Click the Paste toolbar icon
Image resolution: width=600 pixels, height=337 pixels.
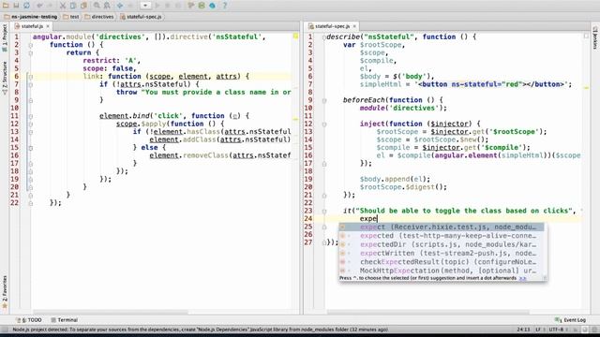coord(83,6)
